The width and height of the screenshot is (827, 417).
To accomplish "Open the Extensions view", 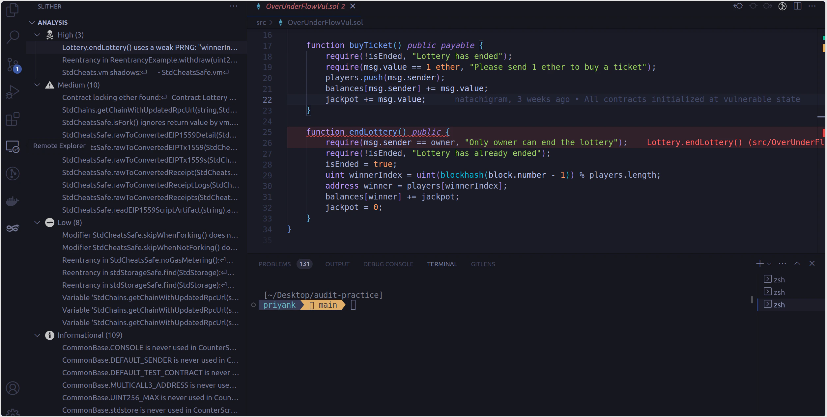I will pyautogui.click(x=13, y=119).
